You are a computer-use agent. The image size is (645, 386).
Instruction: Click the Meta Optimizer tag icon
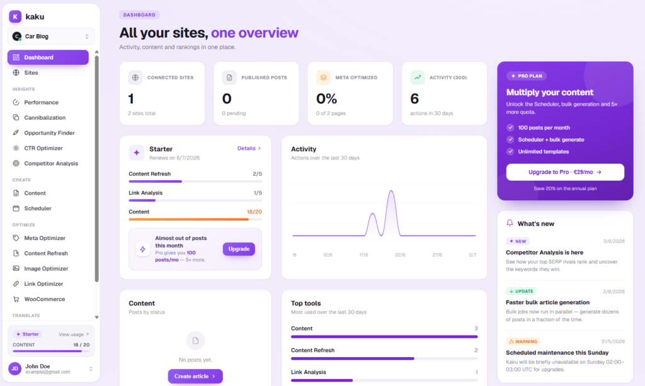(16, 238)
